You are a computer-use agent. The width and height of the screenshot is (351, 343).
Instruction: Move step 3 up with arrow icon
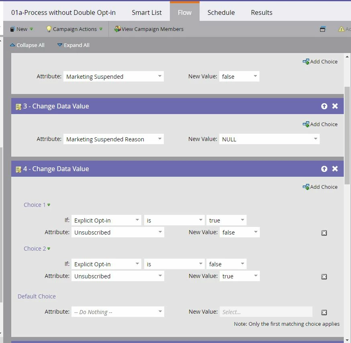click(324, 106)
